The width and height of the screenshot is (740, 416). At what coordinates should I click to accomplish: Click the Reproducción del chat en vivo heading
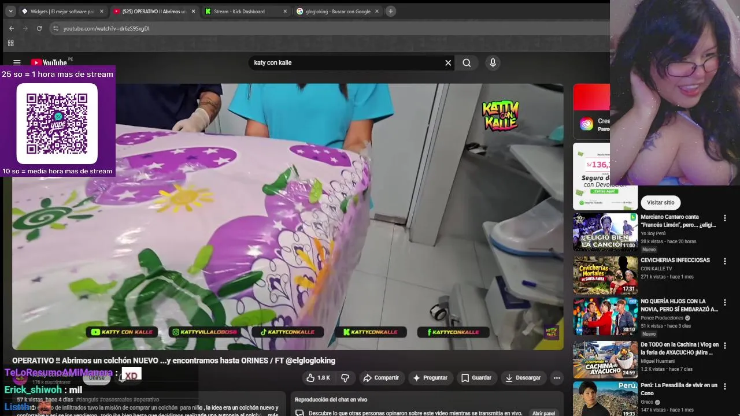tap(331, 400)
